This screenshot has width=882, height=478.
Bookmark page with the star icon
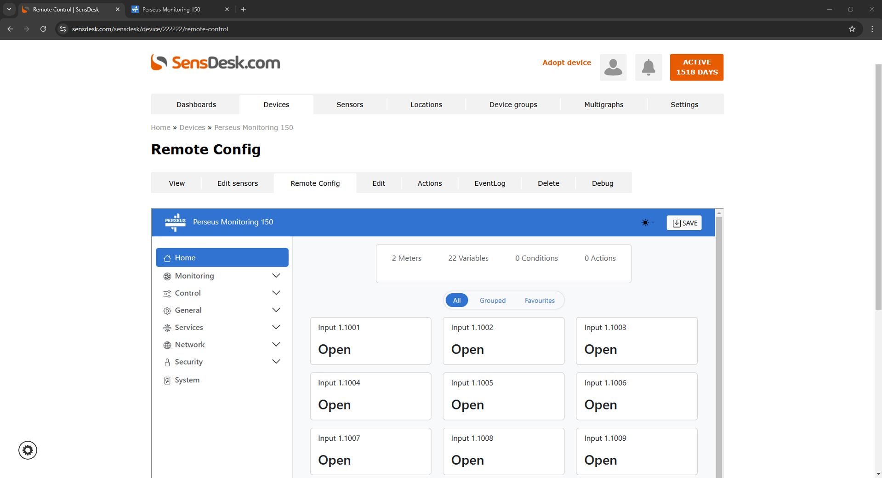click(x=852, y=29)
